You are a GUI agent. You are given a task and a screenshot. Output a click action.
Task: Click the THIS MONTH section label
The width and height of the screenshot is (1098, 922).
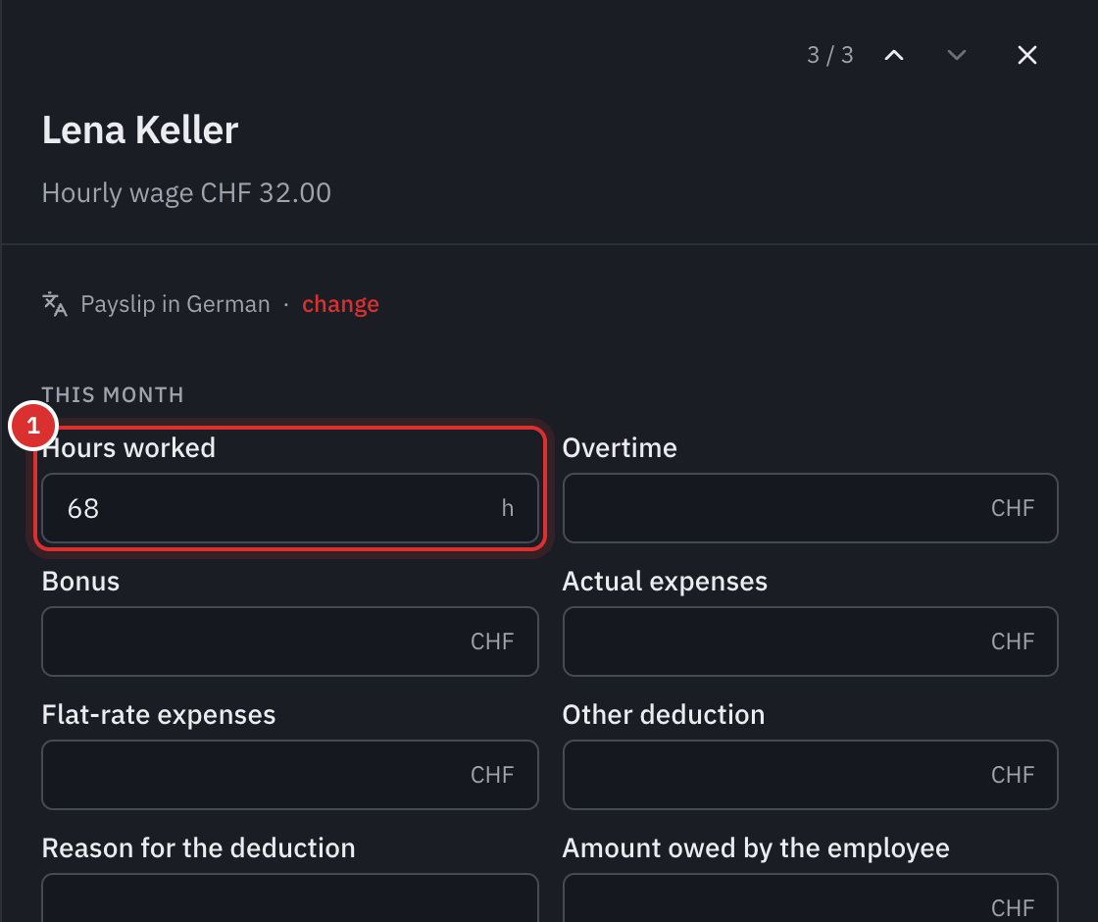point(113,395)
